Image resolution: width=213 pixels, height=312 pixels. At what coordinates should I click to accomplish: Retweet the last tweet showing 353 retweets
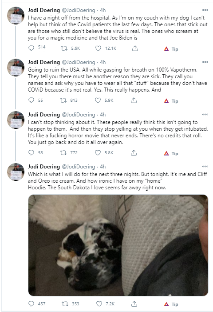(x=65, y=304)
